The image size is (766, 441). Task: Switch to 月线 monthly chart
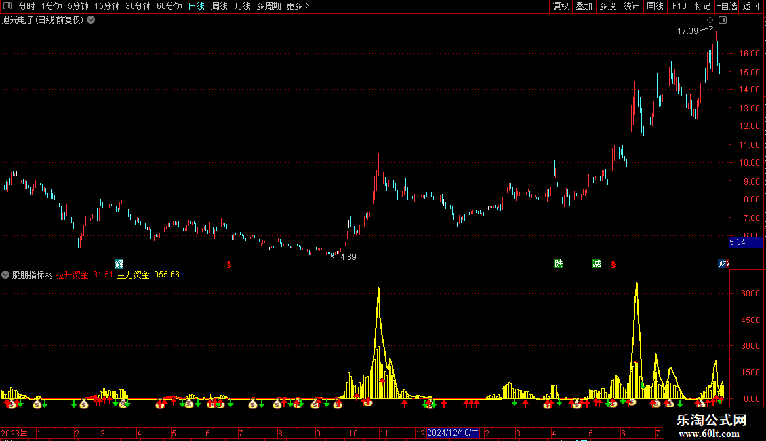click(x=242, y=6)
